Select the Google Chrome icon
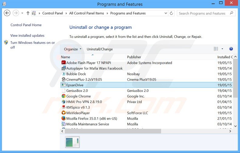This screenshot has height=153, width=240. pos(63,96)
